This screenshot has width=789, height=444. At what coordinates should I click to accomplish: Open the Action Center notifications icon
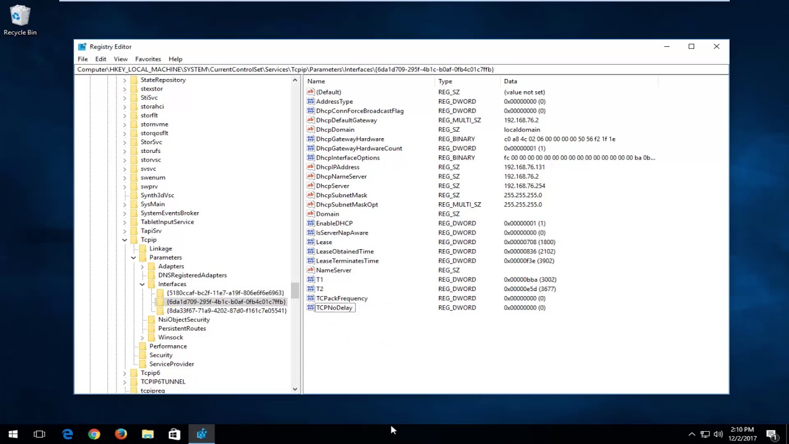[771, 434]
